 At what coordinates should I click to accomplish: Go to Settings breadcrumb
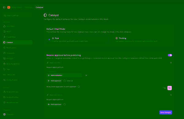point(29,7)
